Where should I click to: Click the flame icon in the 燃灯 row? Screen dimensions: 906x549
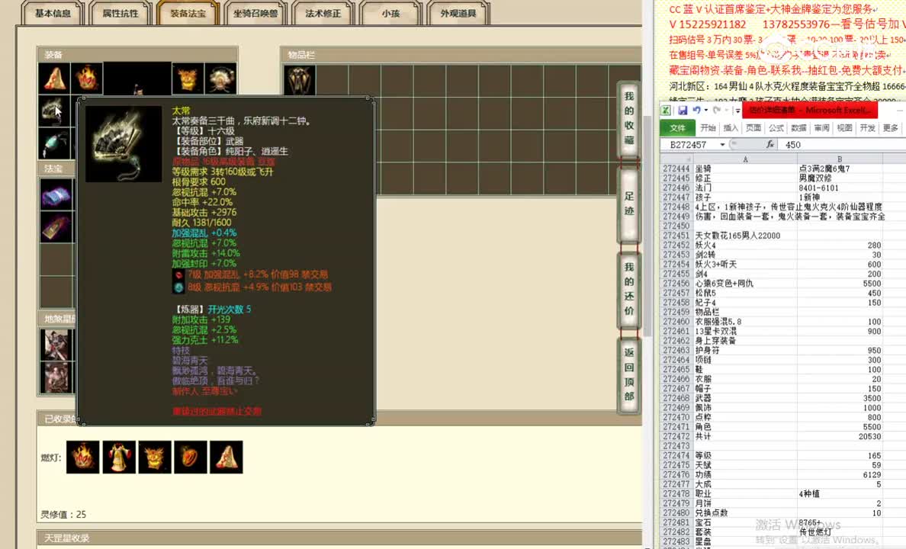coord(82,457)
